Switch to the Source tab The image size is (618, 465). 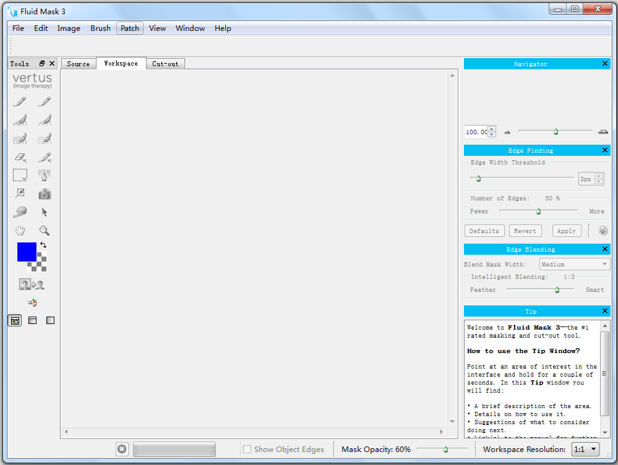pos(79,64)
